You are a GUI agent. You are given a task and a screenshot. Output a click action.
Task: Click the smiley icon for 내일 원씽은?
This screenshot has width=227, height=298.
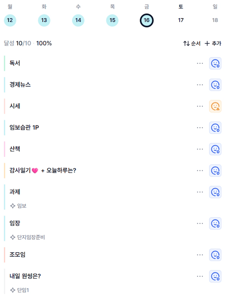(215, 276)
